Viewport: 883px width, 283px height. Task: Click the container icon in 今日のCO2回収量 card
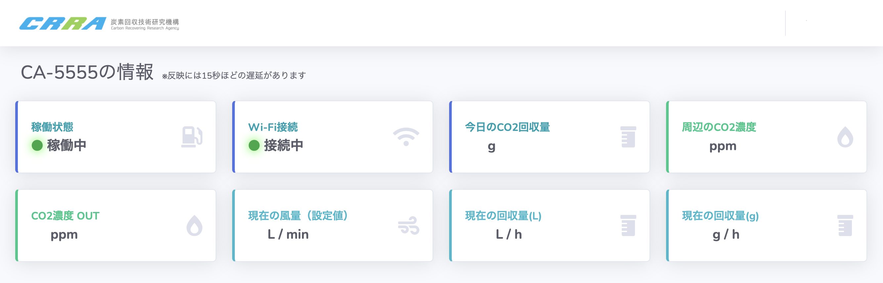628,137
